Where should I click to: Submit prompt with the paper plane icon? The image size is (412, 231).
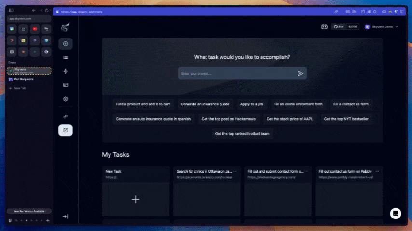tap(300, 73)
